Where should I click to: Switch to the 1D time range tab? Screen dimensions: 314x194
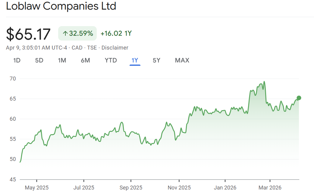[17, 60]
